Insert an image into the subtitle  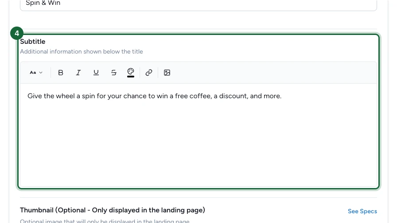pyautogui.click(x=167, y=73)
